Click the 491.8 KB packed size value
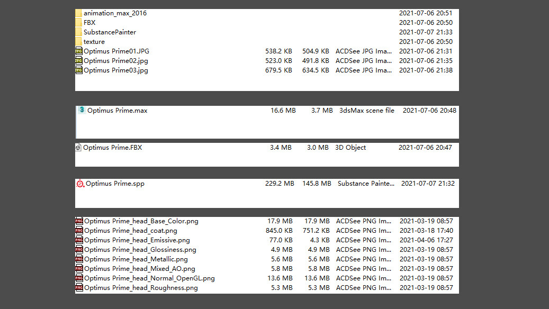The width and height of the screenshot is (549, 309). (316, 60)
